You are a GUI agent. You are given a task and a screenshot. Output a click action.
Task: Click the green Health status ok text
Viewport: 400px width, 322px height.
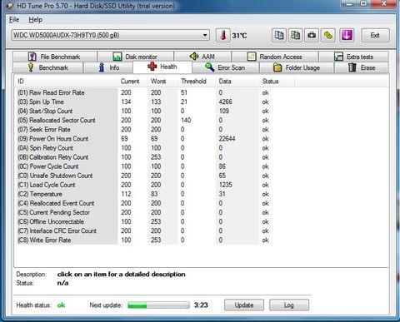(61, 305)
